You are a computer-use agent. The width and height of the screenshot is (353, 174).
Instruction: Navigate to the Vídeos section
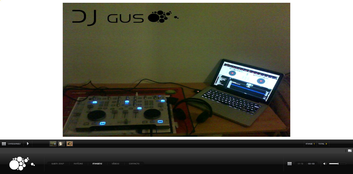(116, 164)
